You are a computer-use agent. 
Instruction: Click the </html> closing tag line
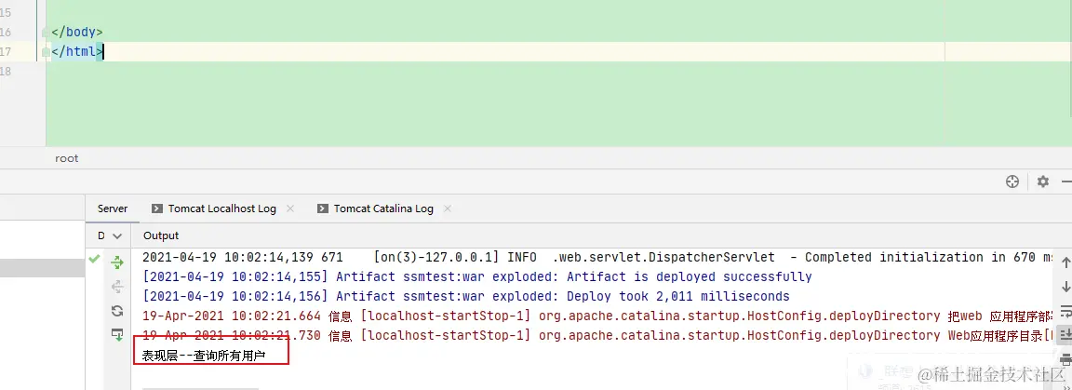click(76, 51)
